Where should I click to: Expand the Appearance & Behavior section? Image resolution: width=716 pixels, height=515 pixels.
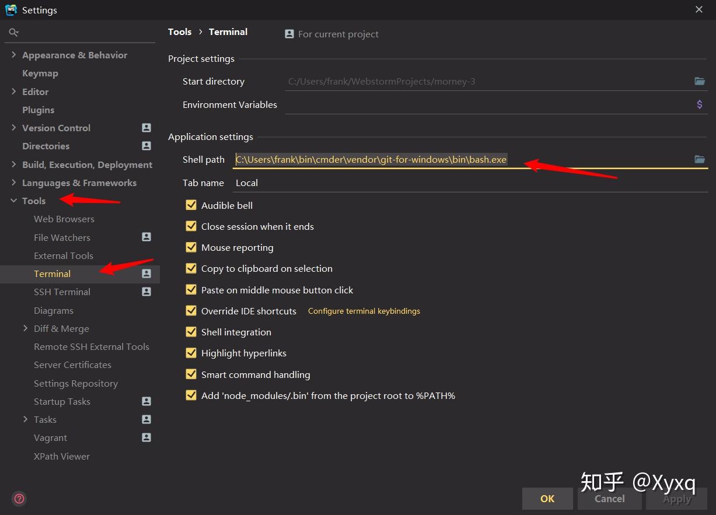pos(13,55)
